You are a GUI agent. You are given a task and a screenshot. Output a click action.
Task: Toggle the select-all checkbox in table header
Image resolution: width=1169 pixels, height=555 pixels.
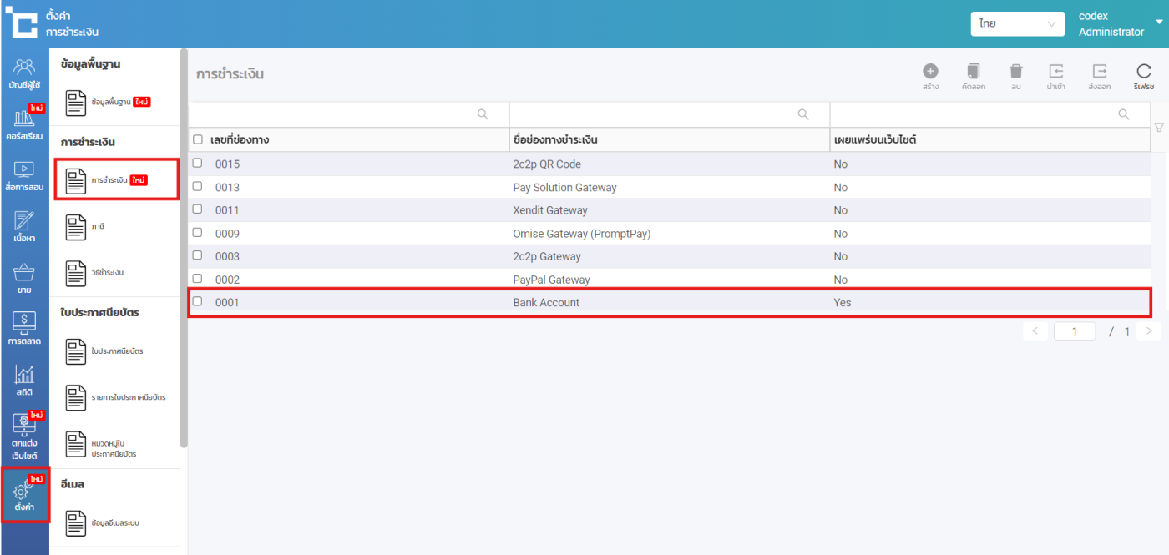[198, 139]
